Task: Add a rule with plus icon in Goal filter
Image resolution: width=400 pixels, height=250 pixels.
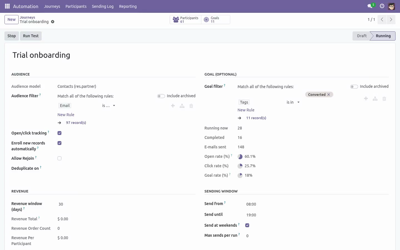Action: click(x=366, y=98)
